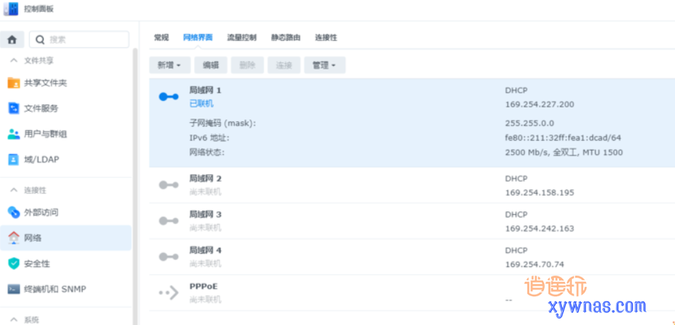The width and height of the screenshot is (675, 325).
Task: Click the PPPoE arrow icon
Action: (168, 292)
